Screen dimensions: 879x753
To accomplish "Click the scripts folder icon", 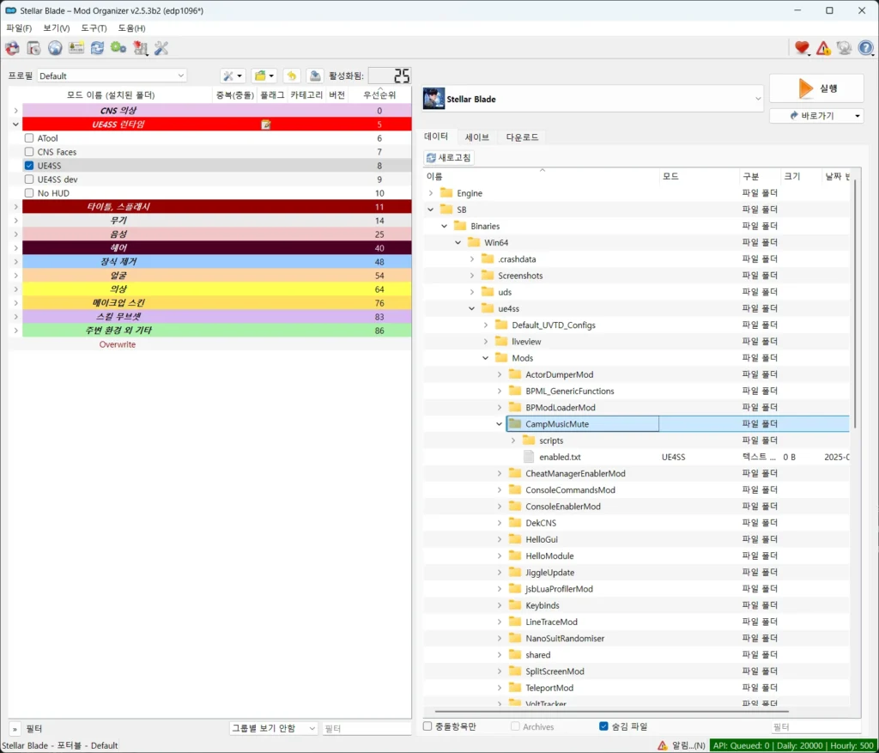I will click(529, 440).
